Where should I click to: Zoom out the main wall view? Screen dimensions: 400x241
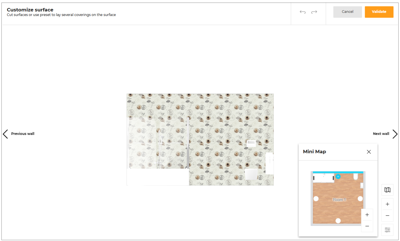click(x=387, y=216)
